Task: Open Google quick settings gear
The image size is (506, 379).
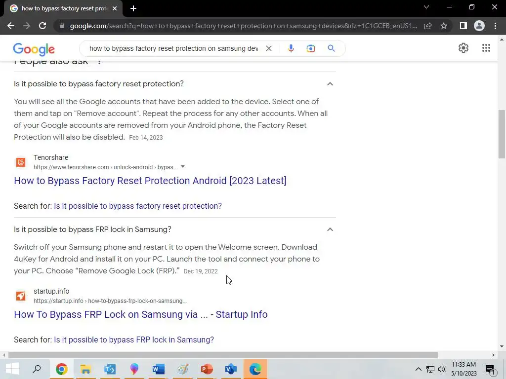Action: pos(464,48)
